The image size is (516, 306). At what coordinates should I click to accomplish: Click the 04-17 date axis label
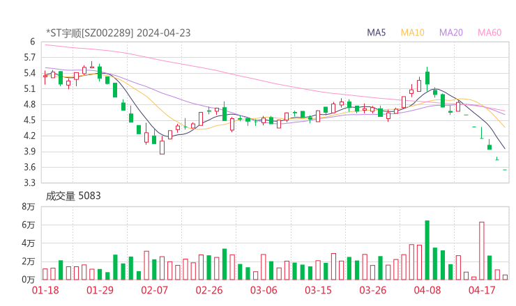(x=482, y=290)
